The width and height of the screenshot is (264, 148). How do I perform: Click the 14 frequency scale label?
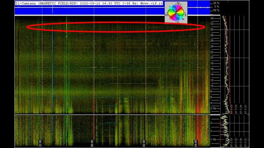212,75
